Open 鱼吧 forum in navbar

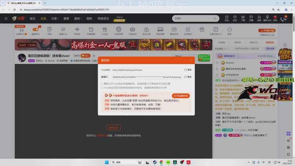[89, 18]
